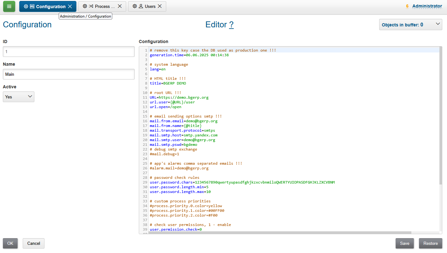The height and width of the screenshot is (253, 447).
Task: Switch to the Users tab
Action: pyautogui.click(x=150, y=6)
